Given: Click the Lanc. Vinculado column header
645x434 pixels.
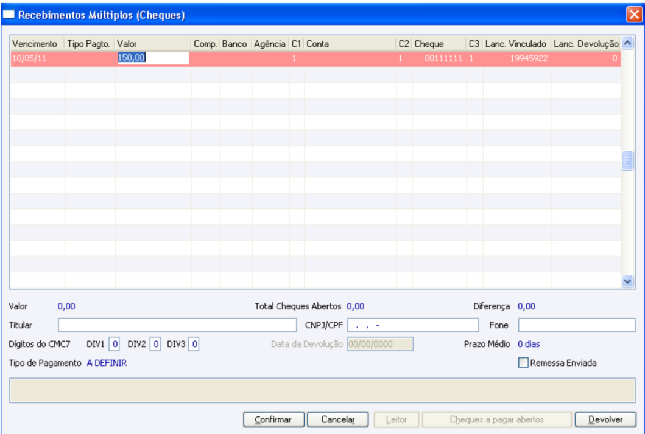Looking at the screenshot, I should click(x=517, y=44).
